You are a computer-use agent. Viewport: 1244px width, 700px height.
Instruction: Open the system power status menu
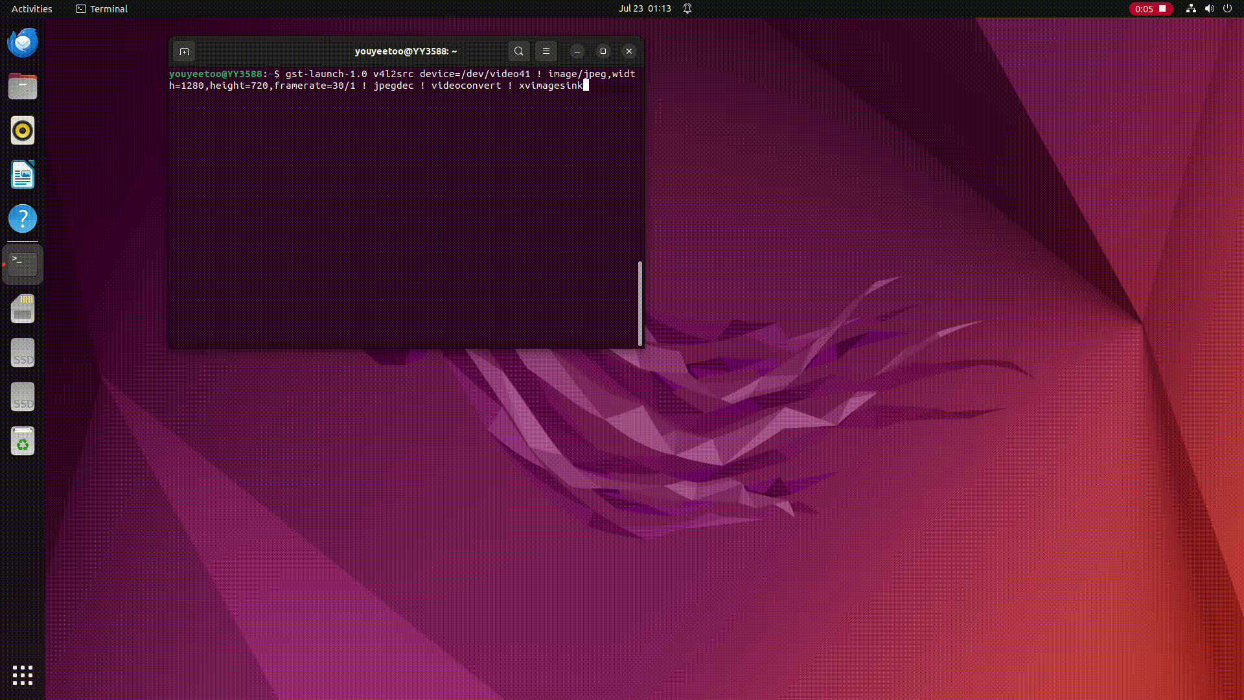(x=1228, y=8)
